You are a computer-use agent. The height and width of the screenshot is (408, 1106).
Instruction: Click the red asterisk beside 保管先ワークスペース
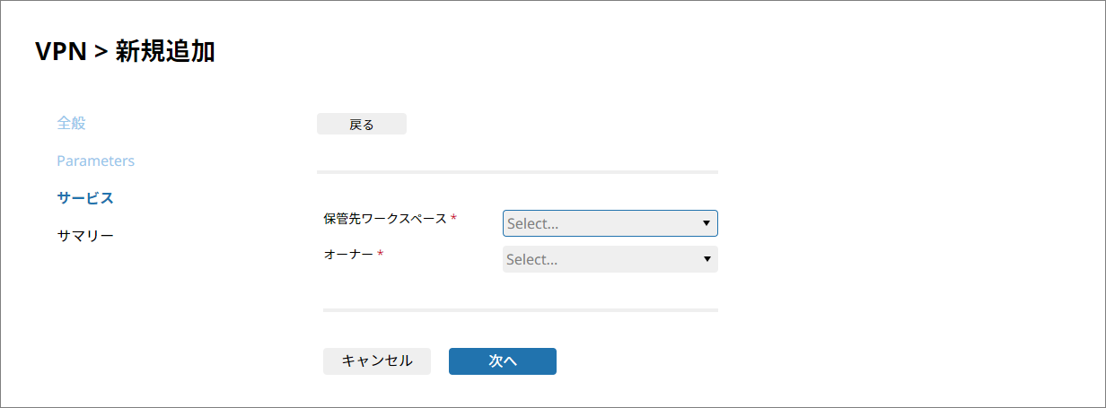pos(453,219)
